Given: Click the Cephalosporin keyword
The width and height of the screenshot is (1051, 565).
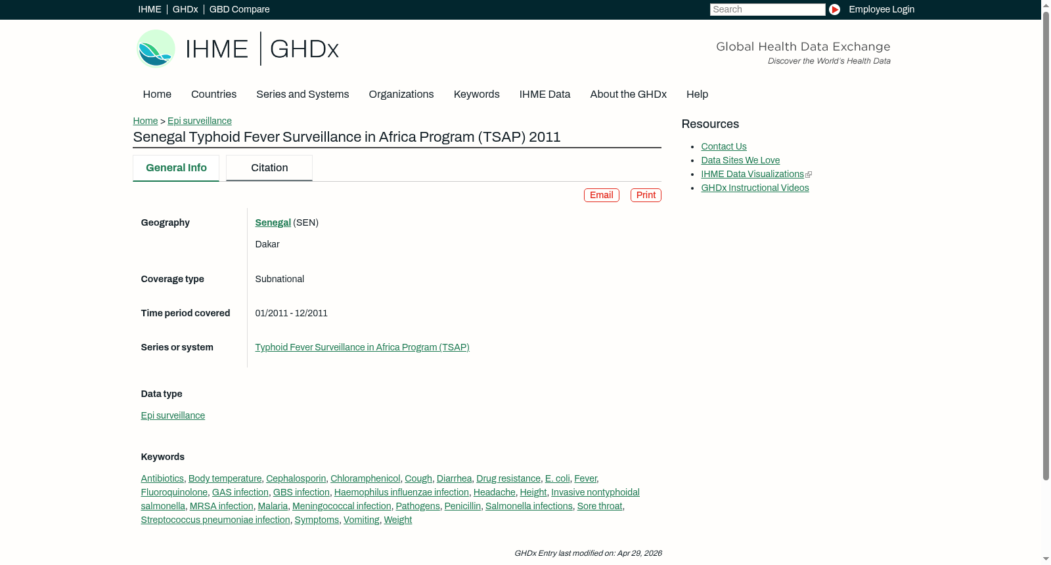Looking at the screenshot, I should coord(296,478).
